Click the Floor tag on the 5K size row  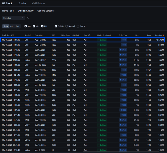click(124, 45)
